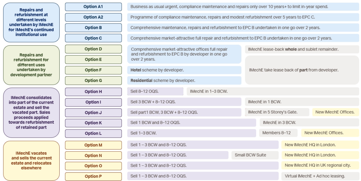
Task: Click the blue IMechE continued institutional use category
Action: pos(31,22)
